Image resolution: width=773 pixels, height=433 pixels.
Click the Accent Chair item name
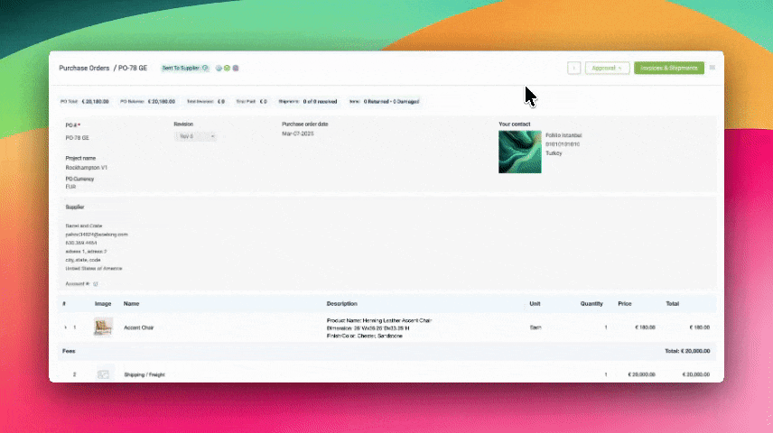pyautogui.click(x=138, y=327)
